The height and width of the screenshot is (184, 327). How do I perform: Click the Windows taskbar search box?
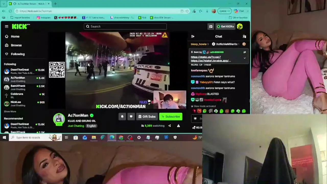(36, 137)
